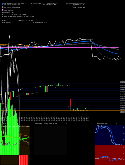
Task: Click the BUY Slowing @ 14% signal
Action: (39, 22)
